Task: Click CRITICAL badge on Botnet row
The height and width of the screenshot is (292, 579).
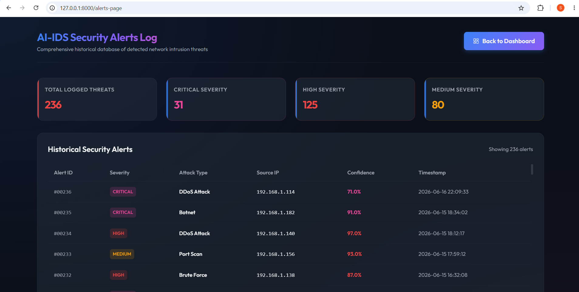Action: point(123,212)
